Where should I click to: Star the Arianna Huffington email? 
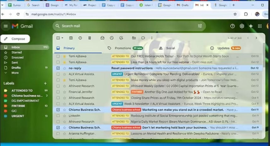tap(65, 134)
